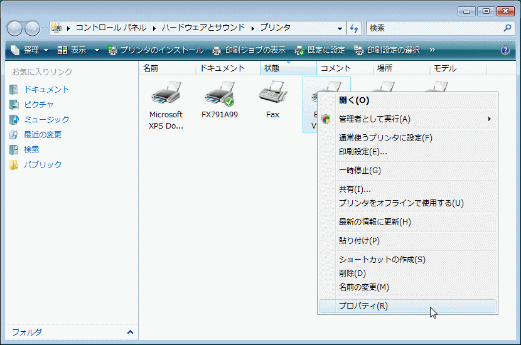Choose 印刷設定(E)... from context menu
521x345 pixels.
pos(407,152)
